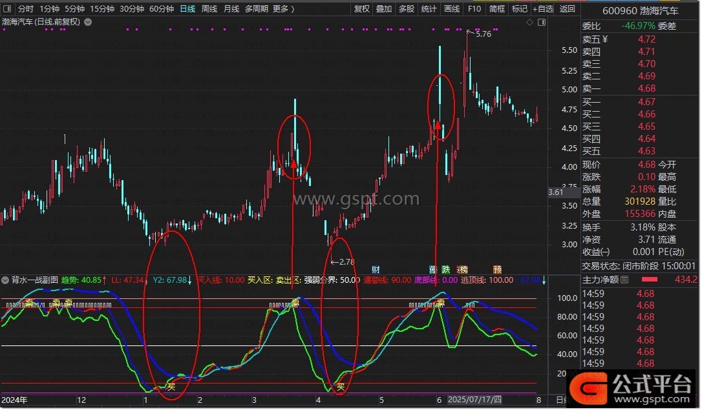The image size is (702, 410).
Task: Click the 2025/07/17/四 date label
Action: click(475, 400)
